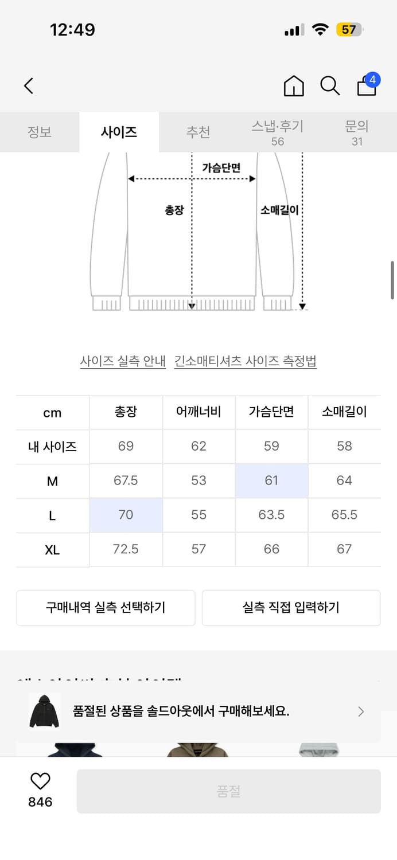Viewport: 397px width, 860px height.
Task: Select the highlighted 70 length cell for size L
Action: (x=125, y=515)
